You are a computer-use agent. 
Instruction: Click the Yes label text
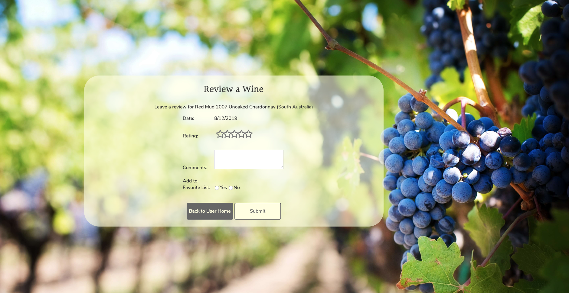[x=223, y=188]
